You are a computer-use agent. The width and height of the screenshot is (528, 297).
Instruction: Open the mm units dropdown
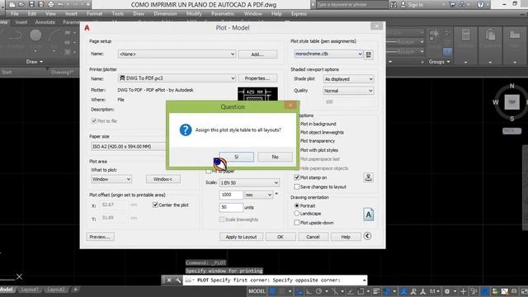(x=258, y=195)
